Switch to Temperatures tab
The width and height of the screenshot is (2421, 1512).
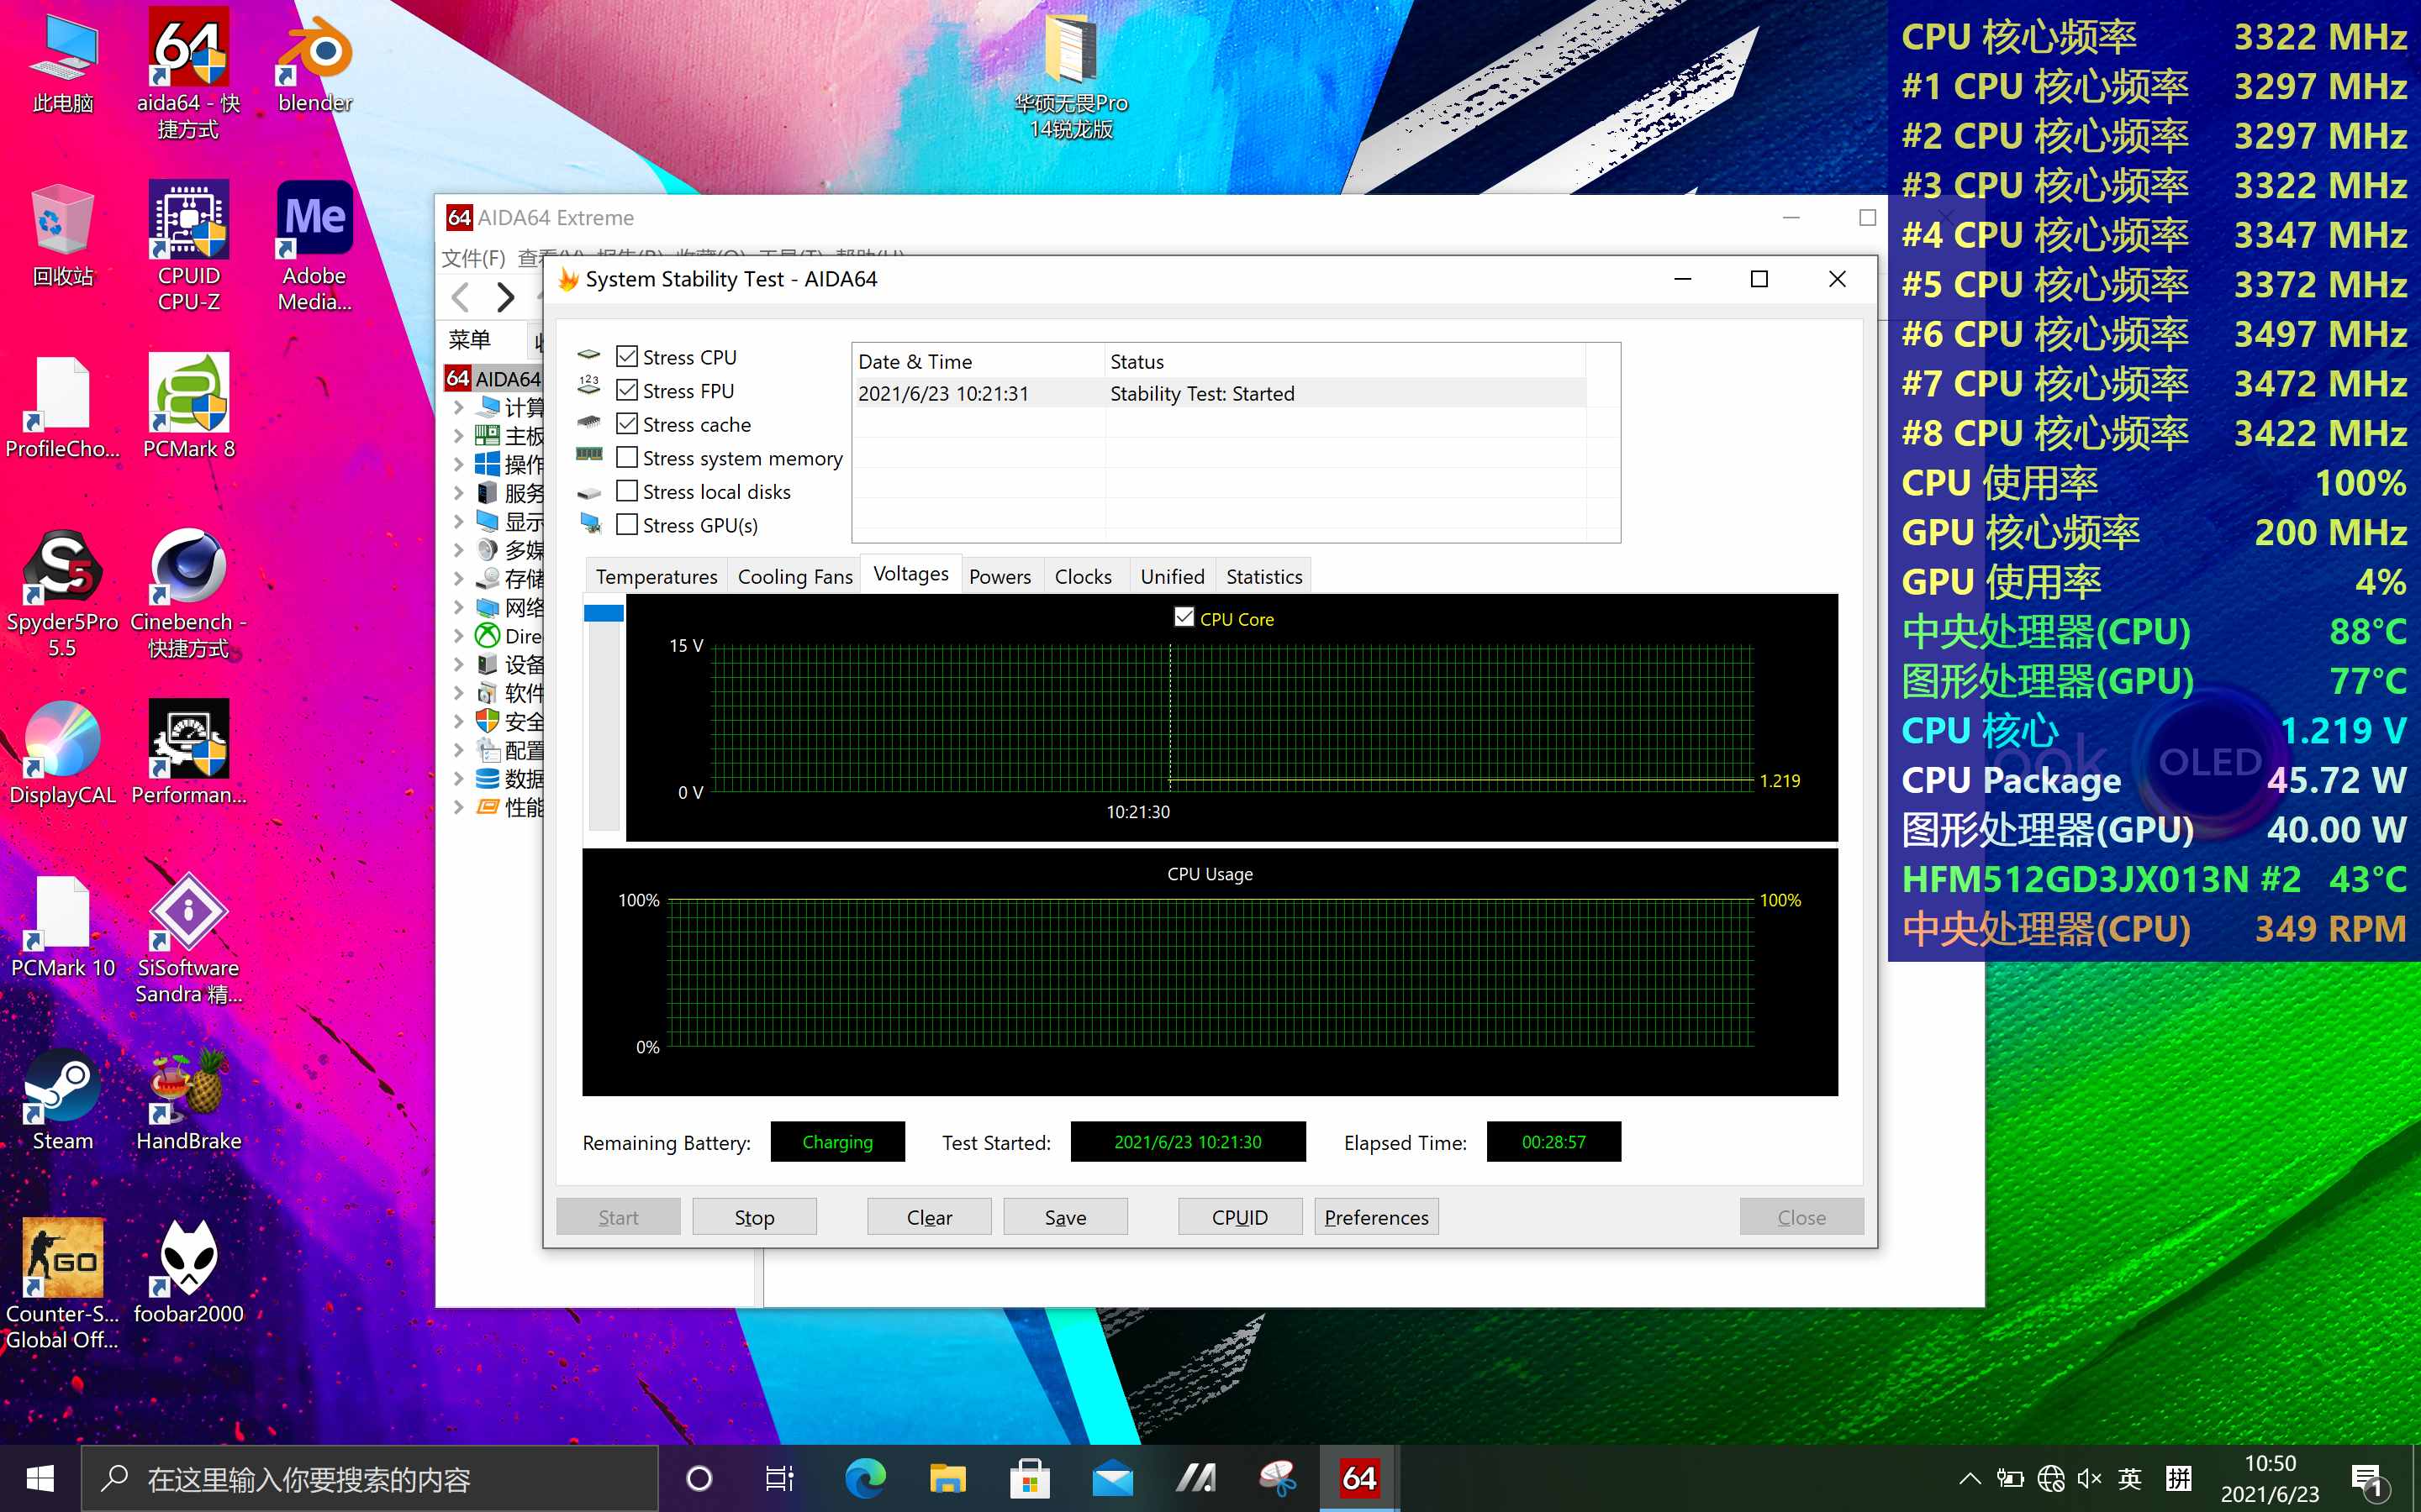(x=657, y=576)
